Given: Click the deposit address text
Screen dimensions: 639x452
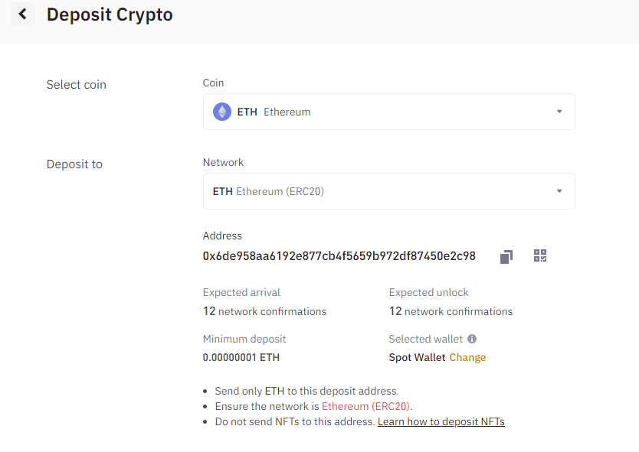Looking at the screenshot, I should click(339, 256).
